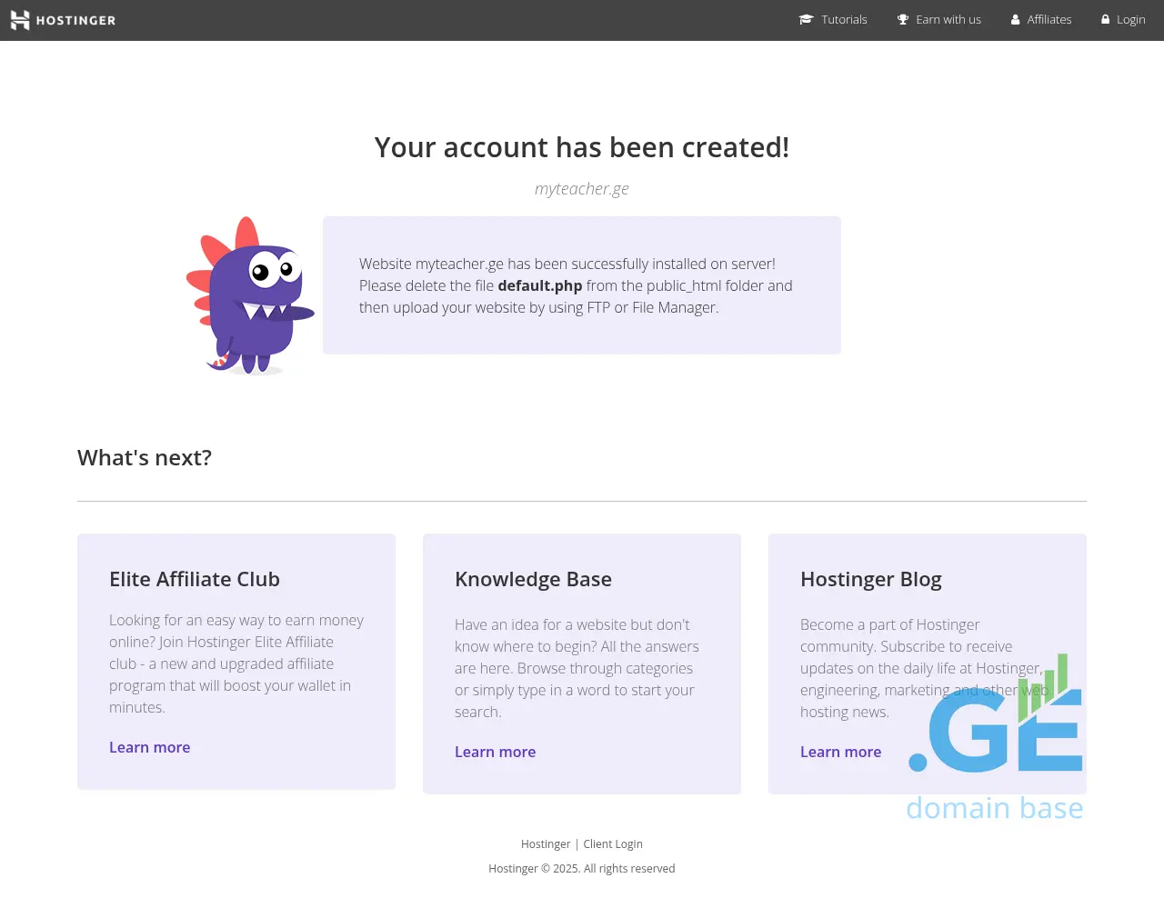The height and width of the screenshot is (918, 1164).
Task: Learn more about the Hostinger Blog
Action: [841, 752]
